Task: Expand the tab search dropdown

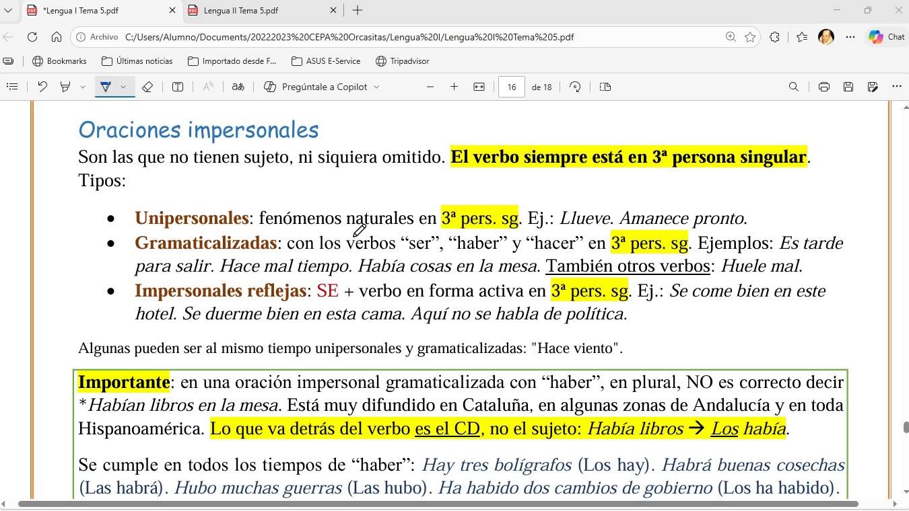Action: pyautogui.click(x=8, y=10)
